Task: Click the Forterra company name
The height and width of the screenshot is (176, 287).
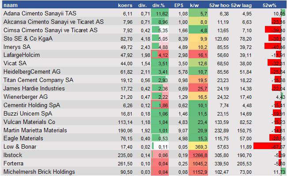Action: 13,163
